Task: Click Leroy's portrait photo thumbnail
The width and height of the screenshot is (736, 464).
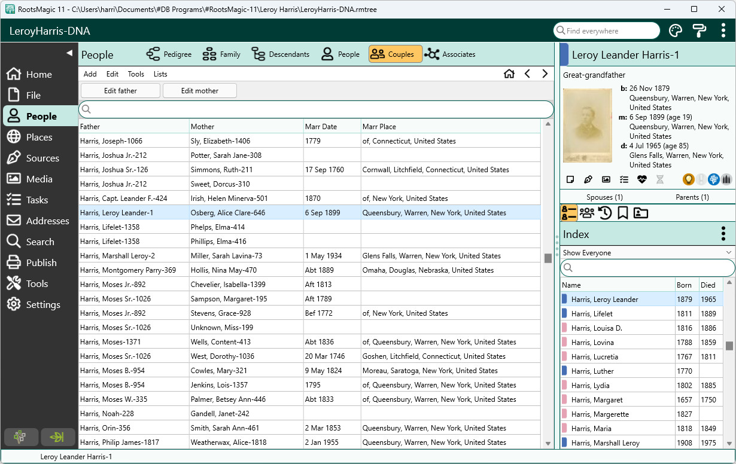Action: (x=588, y=125)
